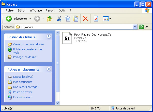This screenshot has width=153, height=112.
Task: Click the Favoris réseau network icon
Action: tap(10, 97)
